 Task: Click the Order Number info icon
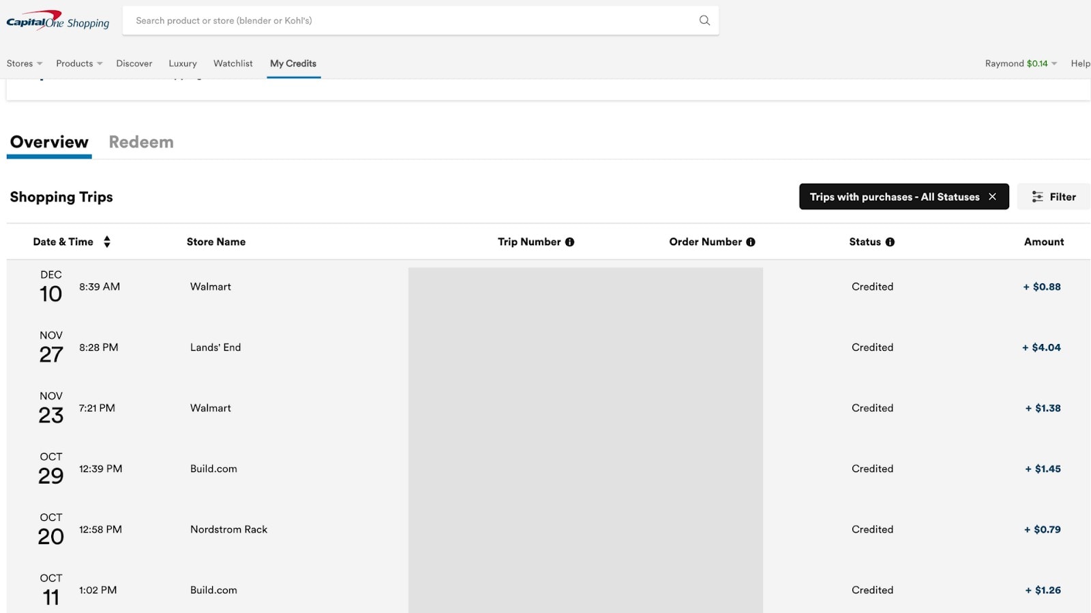click(751, 242)
